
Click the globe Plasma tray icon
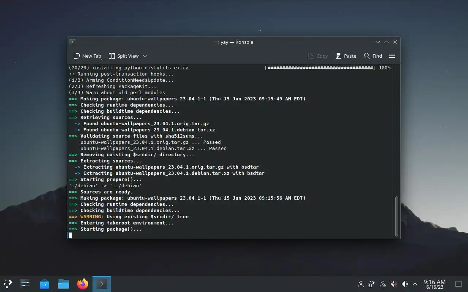(x=372, y=284)
